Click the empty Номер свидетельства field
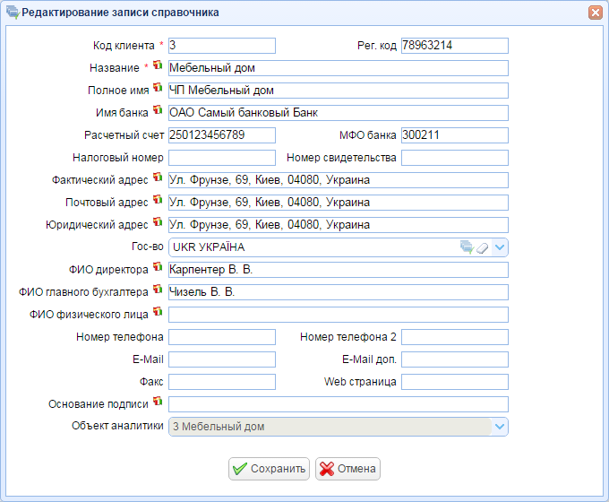This screenshot has width=609, height=502. click(455, 158)
